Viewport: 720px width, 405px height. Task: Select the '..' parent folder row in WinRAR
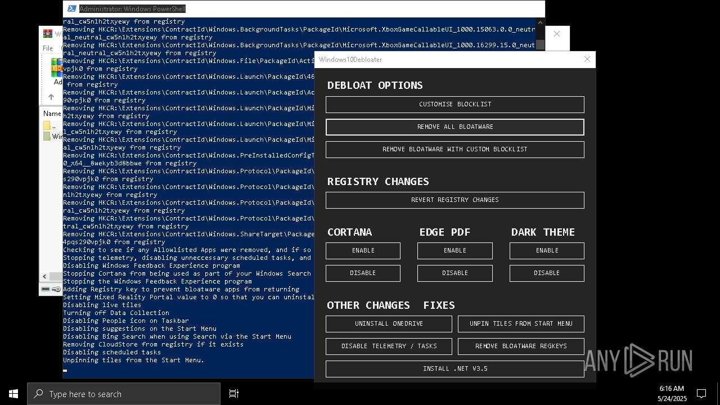[x=52, y=125]
